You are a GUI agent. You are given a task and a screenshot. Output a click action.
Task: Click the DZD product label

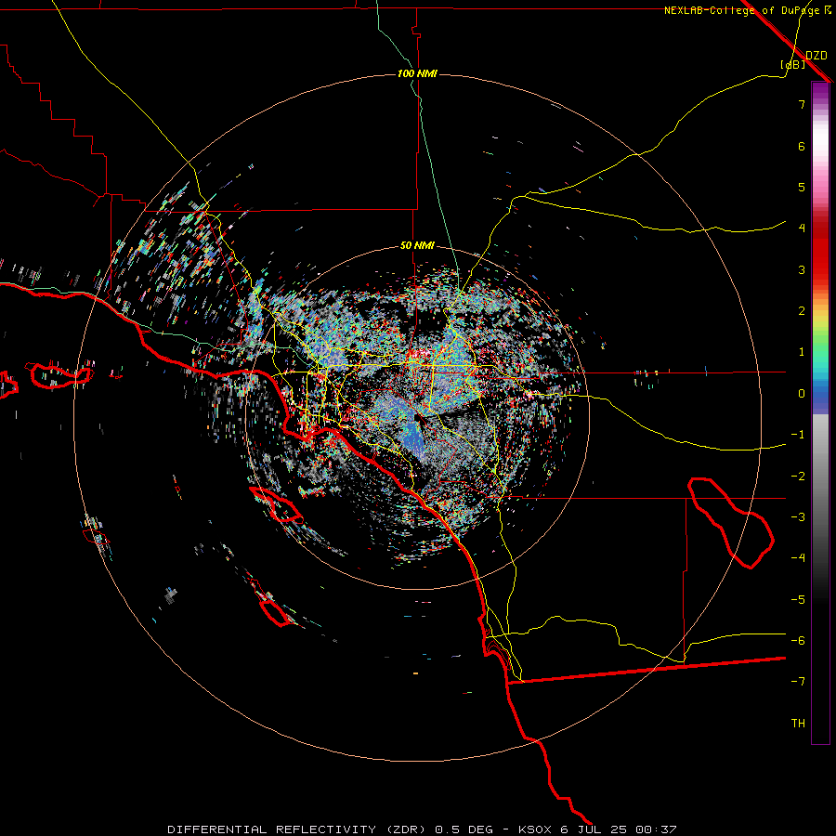click(816, 56)
